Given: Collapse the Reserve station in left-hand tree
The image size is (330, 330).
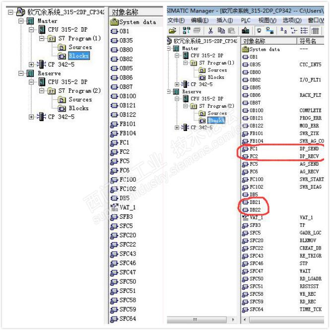Looking at the screenshot, I should (x=21, y=73).
